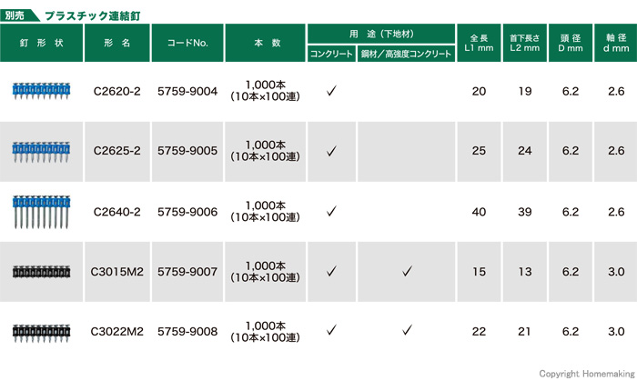The width and height of the screenshot is (637, 381).
Task: Select the black C3022M2 nail strip image
Action: [x=41, y=331]
